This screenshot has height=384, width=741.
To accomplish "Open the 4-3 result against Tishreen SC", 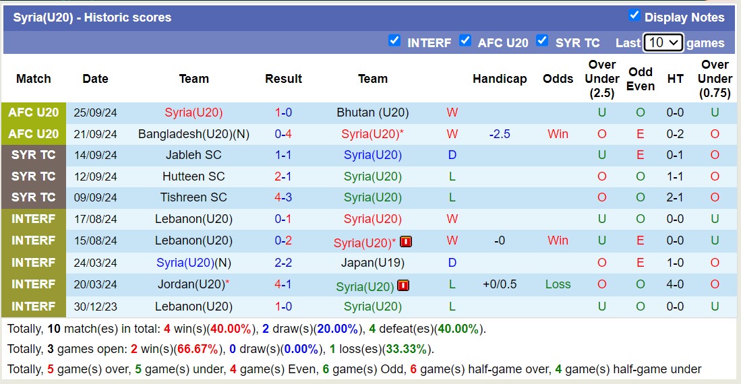I will tap(283, 197).
